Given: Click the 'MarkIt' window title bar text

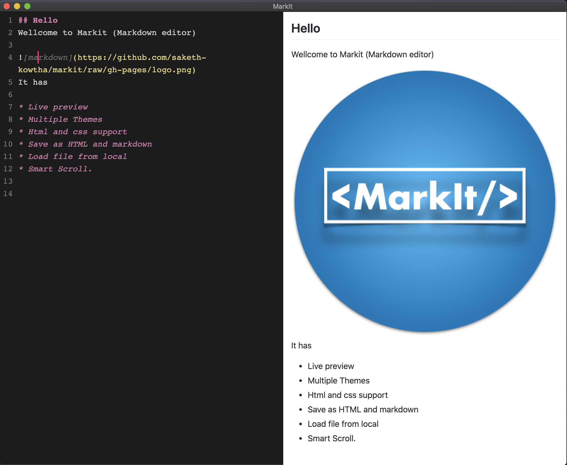Looking at the screenshot, I should (x=283, y=6).
